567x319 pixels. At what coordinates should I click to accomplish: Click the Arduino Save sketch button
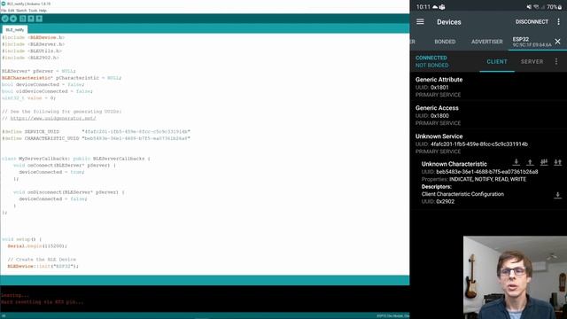pyautogui.click(x=39, y=19)
